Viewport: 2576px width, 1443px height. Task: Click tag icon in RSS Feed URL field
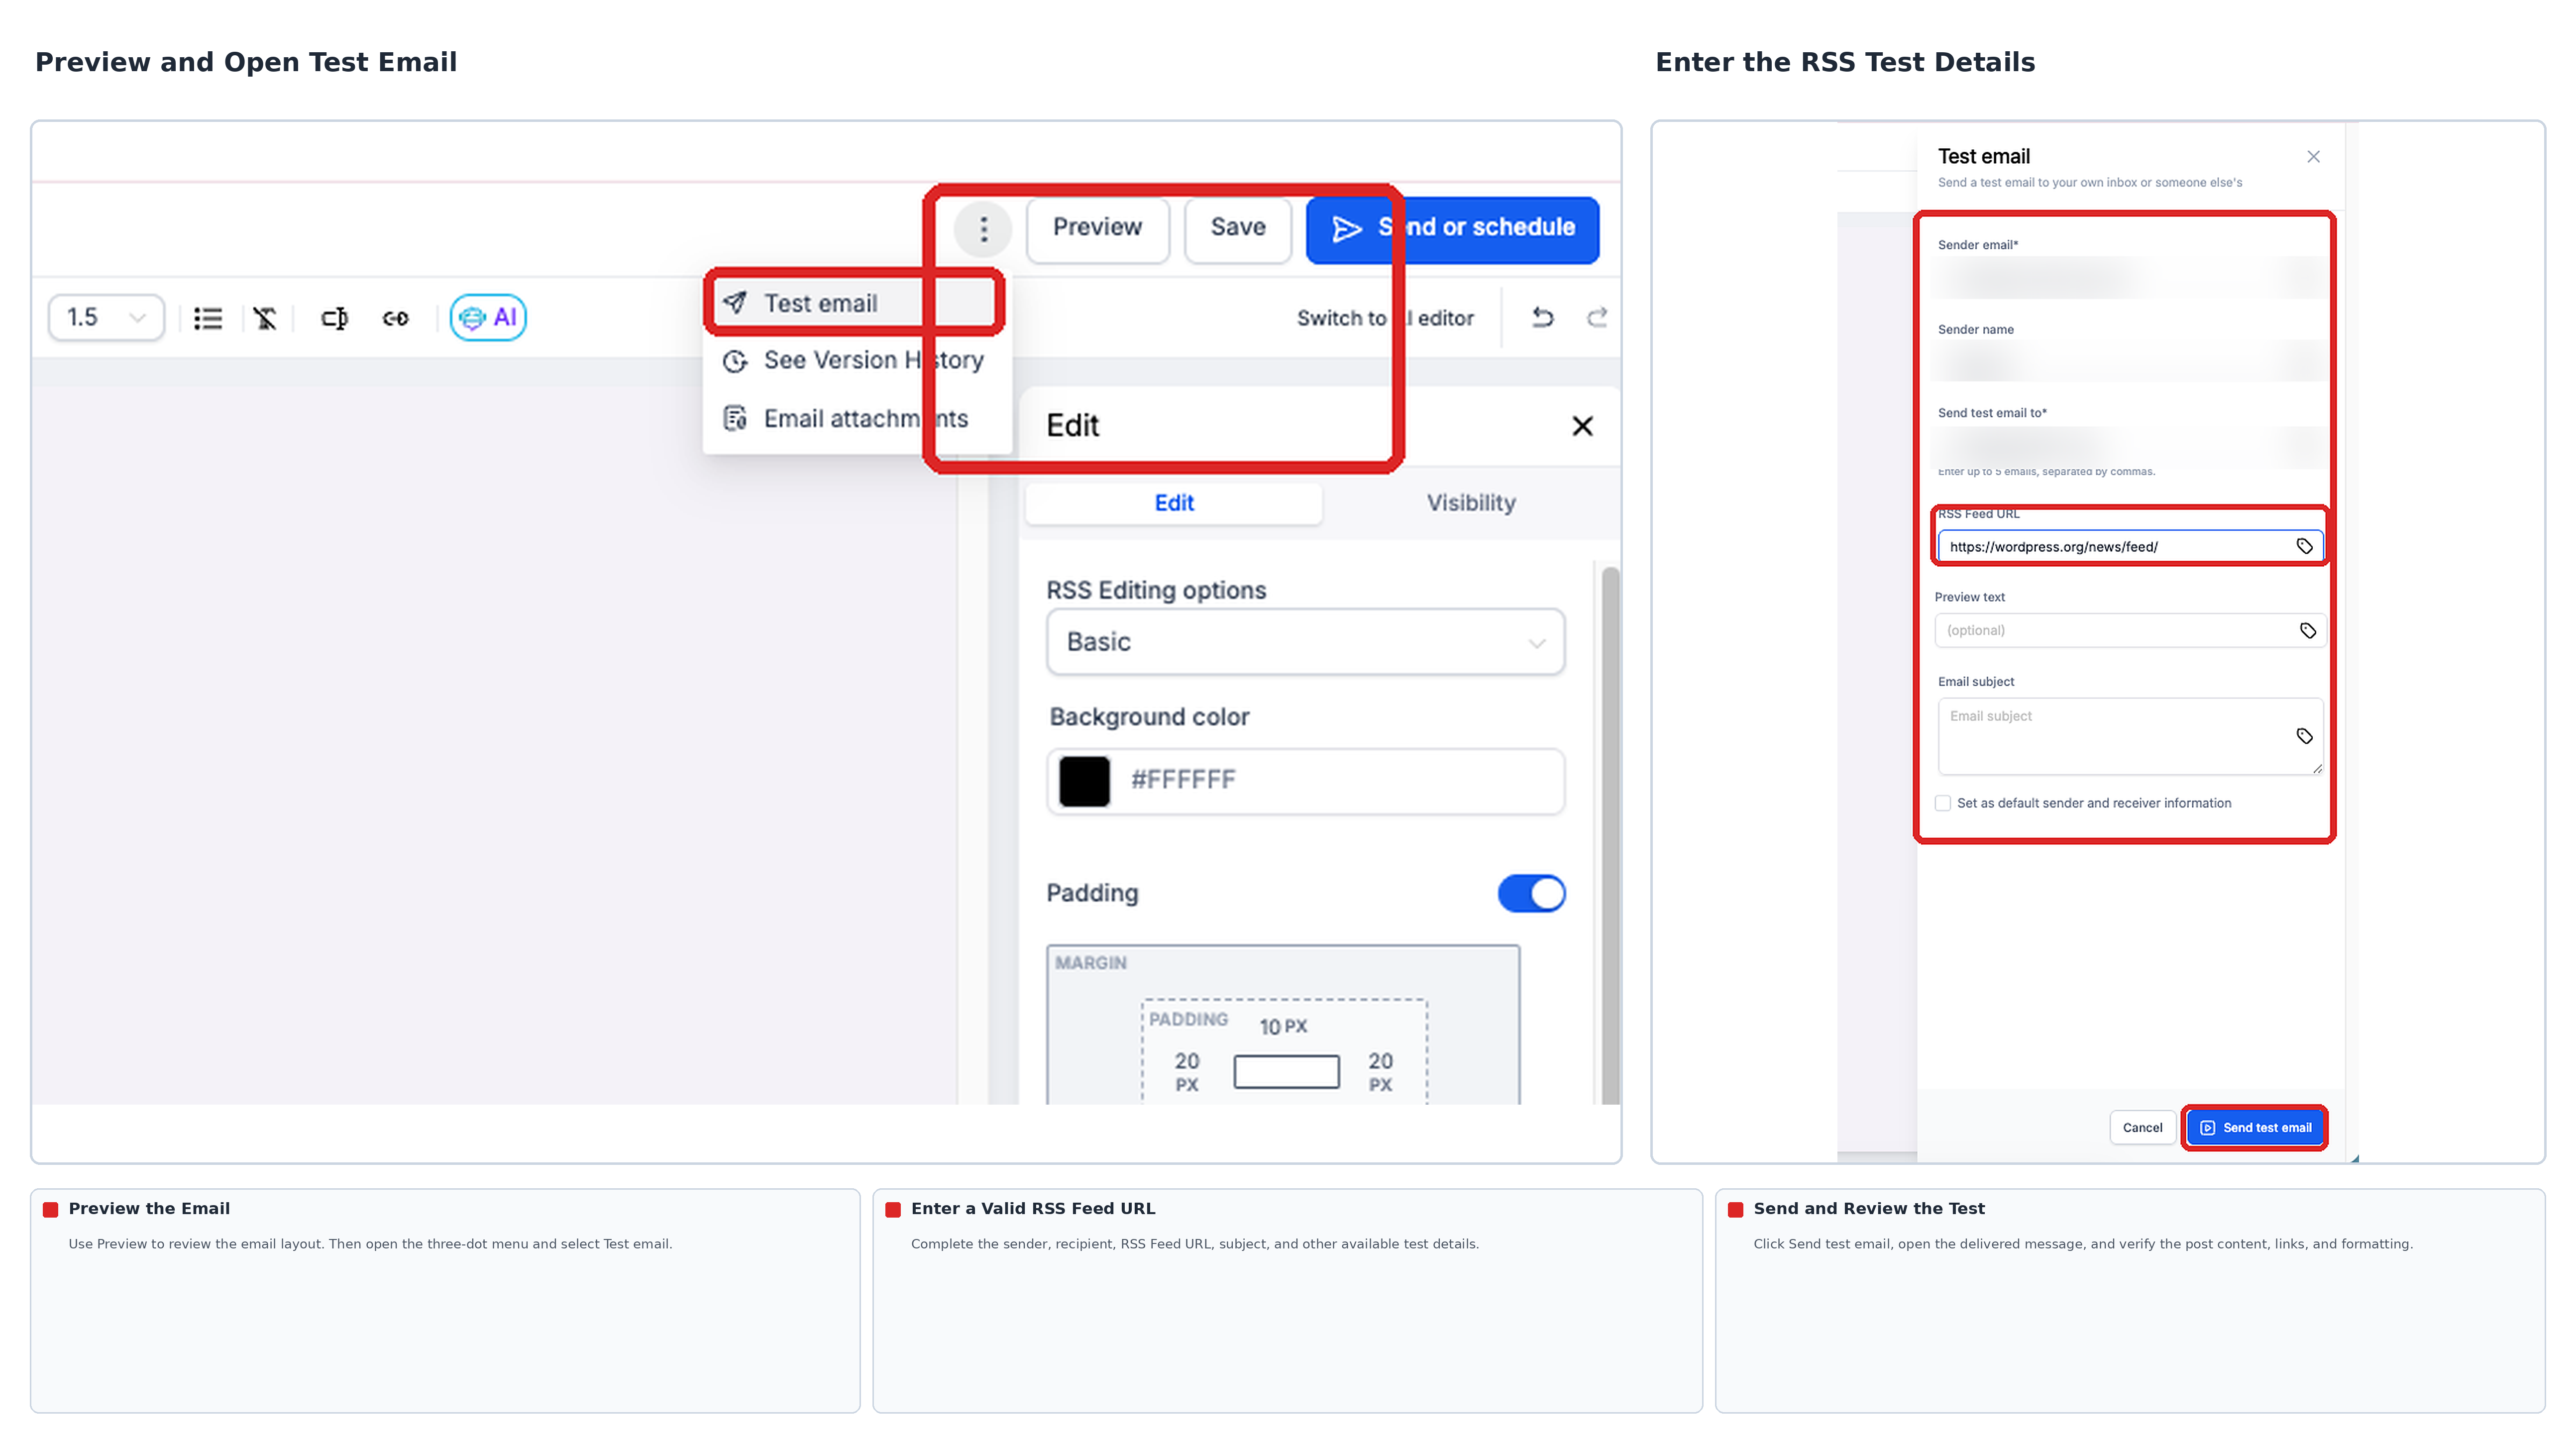(x=2304, y=546)
